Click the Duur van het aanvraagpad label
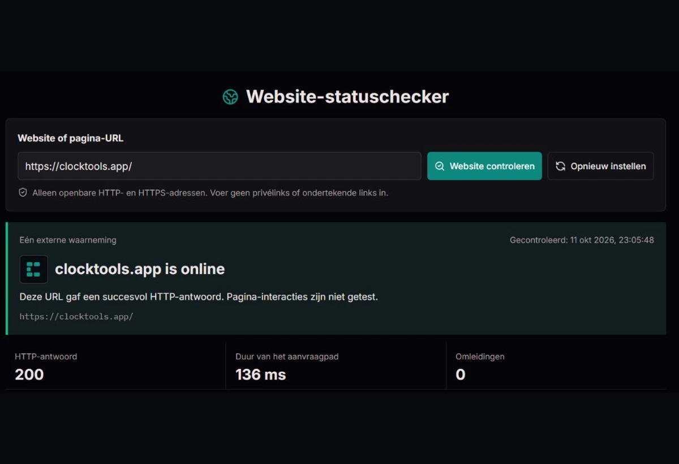 pos(287,356)
